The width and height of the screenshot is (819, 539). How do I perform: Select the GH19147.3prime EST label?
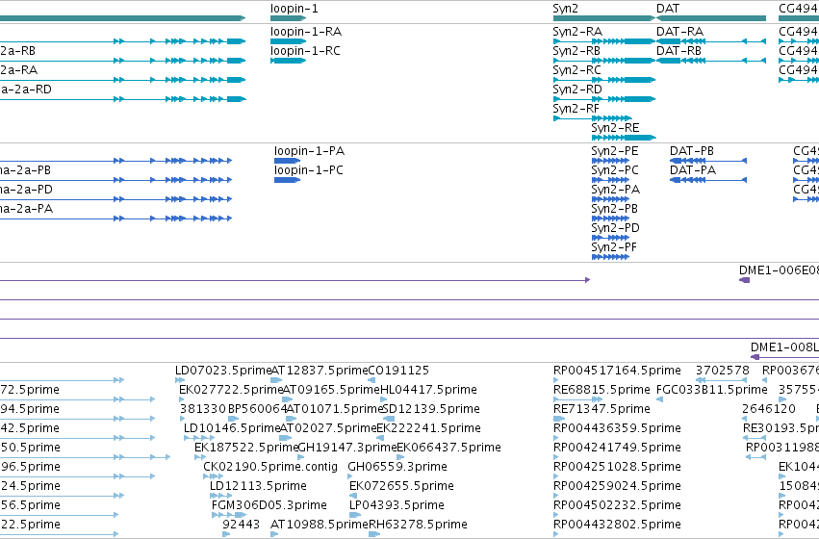(x=347, y=448)
